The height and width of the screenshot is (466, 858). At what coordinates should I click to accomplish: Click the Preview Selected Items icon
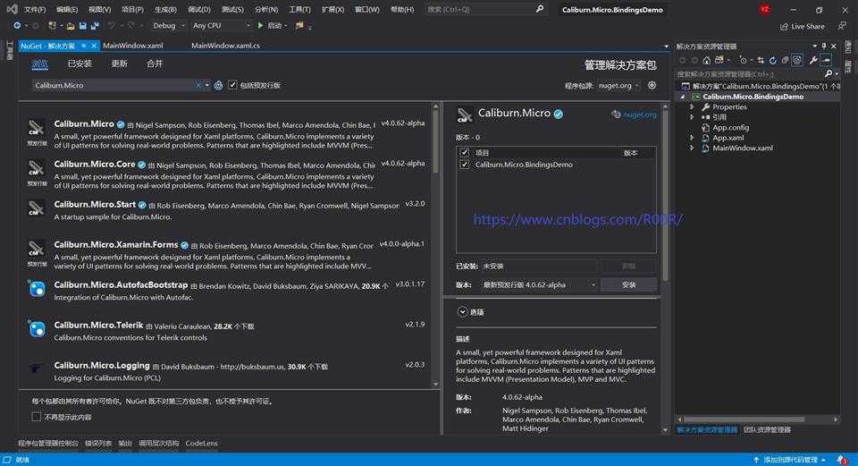[x=827, y=60]
